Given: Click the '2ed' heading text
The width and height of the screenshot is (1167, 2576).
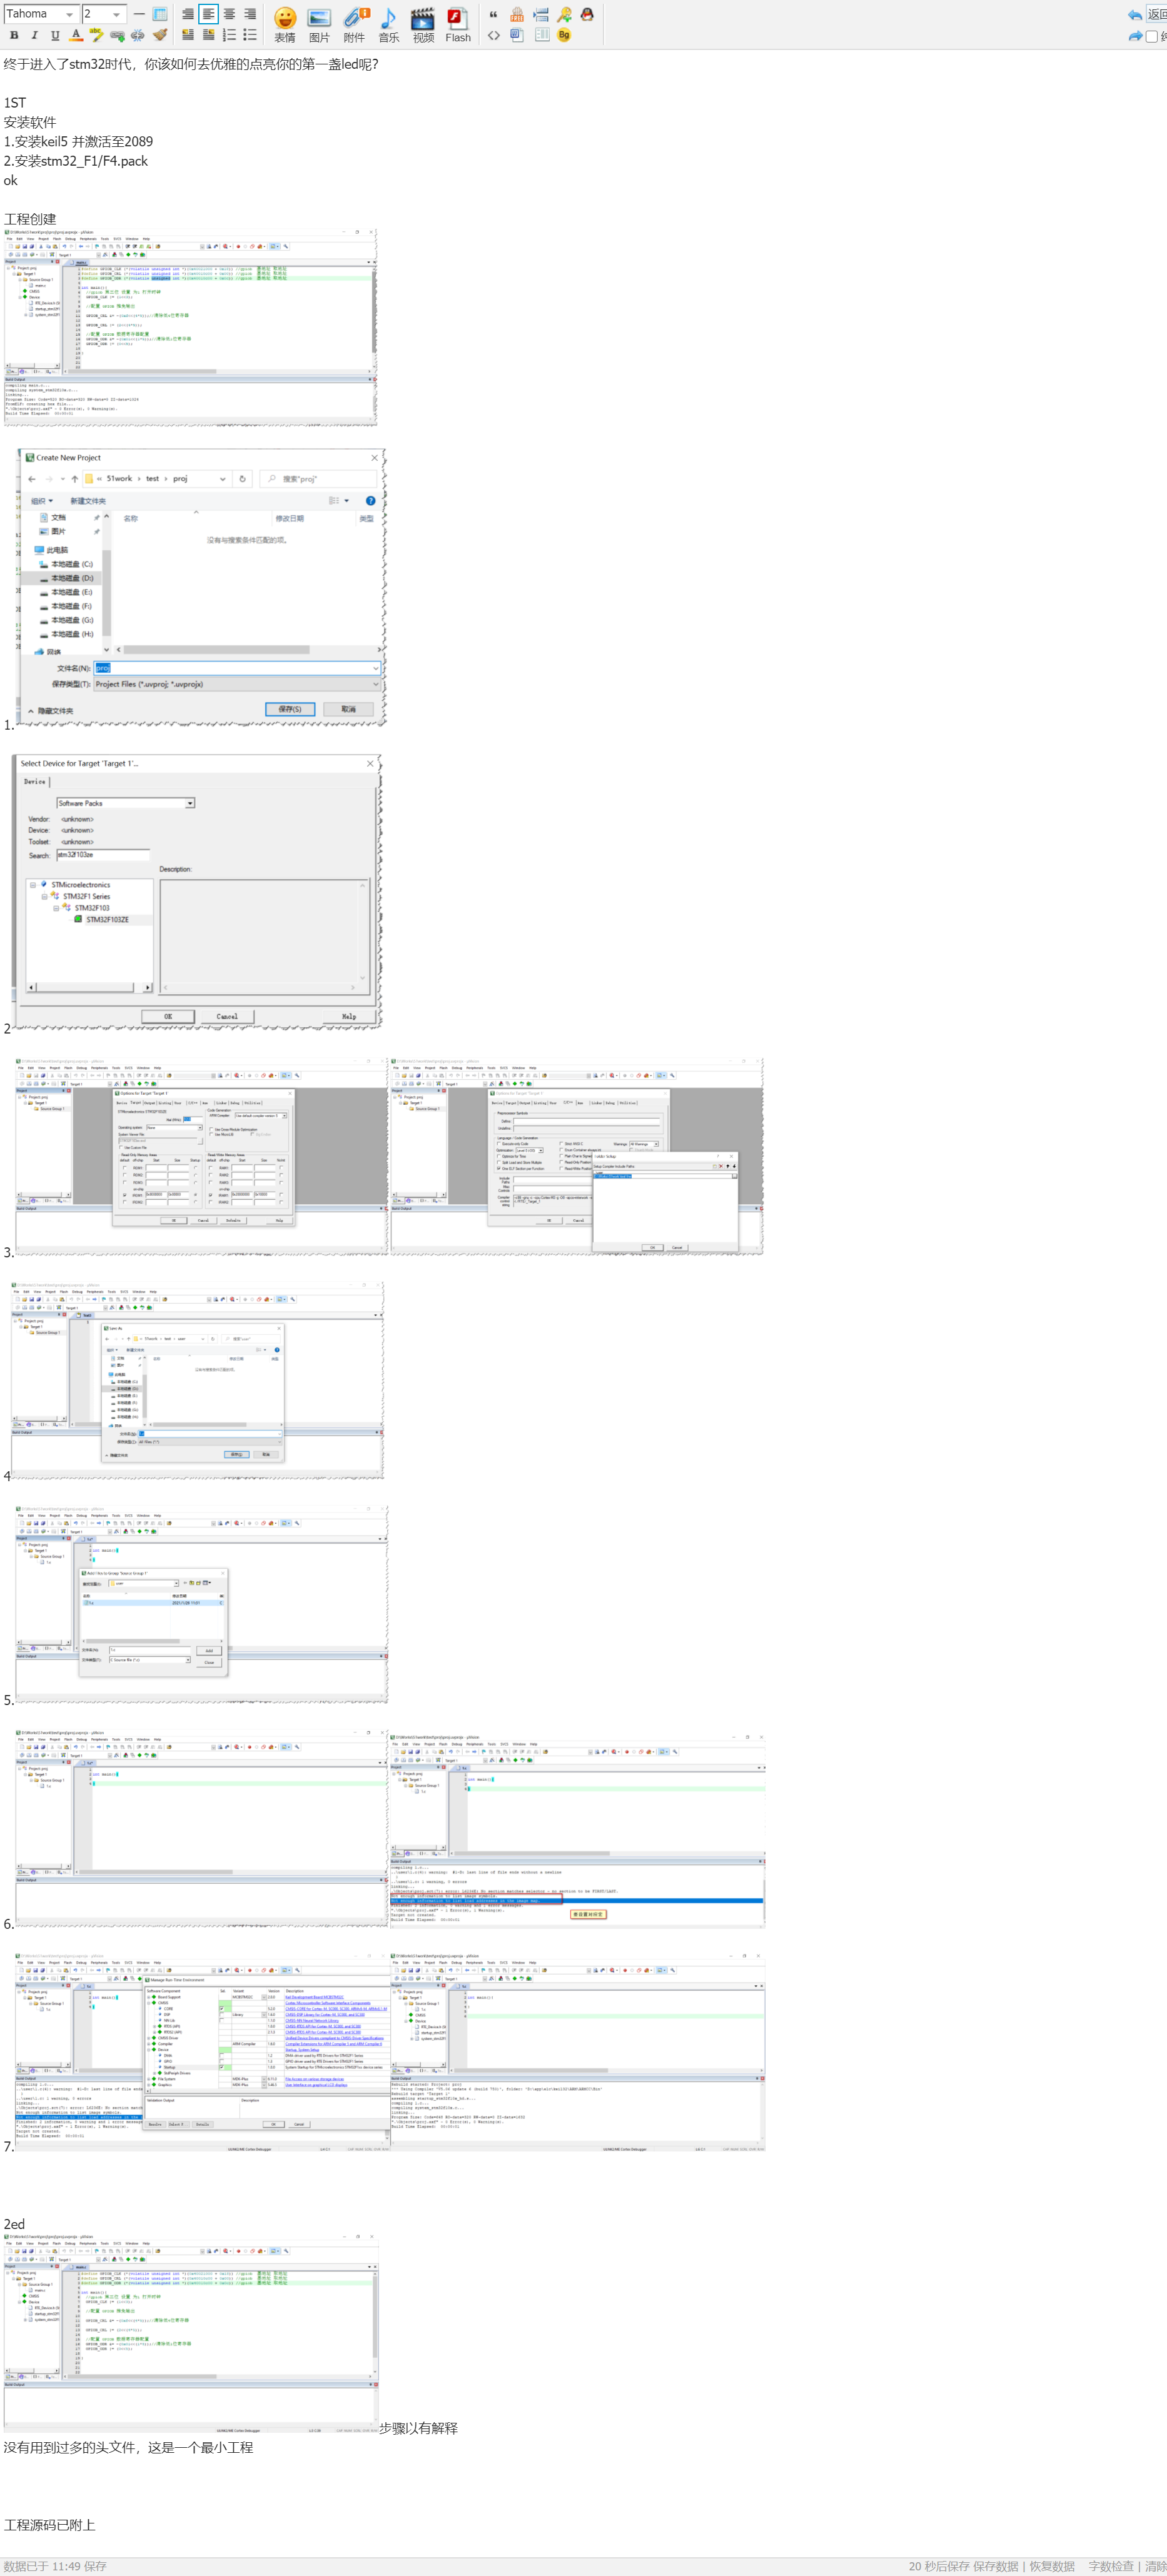Looking at the screenshot, I should (14, 2224).
